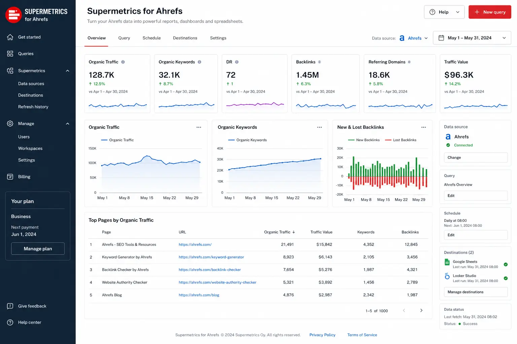Screen dimensions: 517x344
Task: Click the calendar icon in date picker
Action: click(441, 38)
